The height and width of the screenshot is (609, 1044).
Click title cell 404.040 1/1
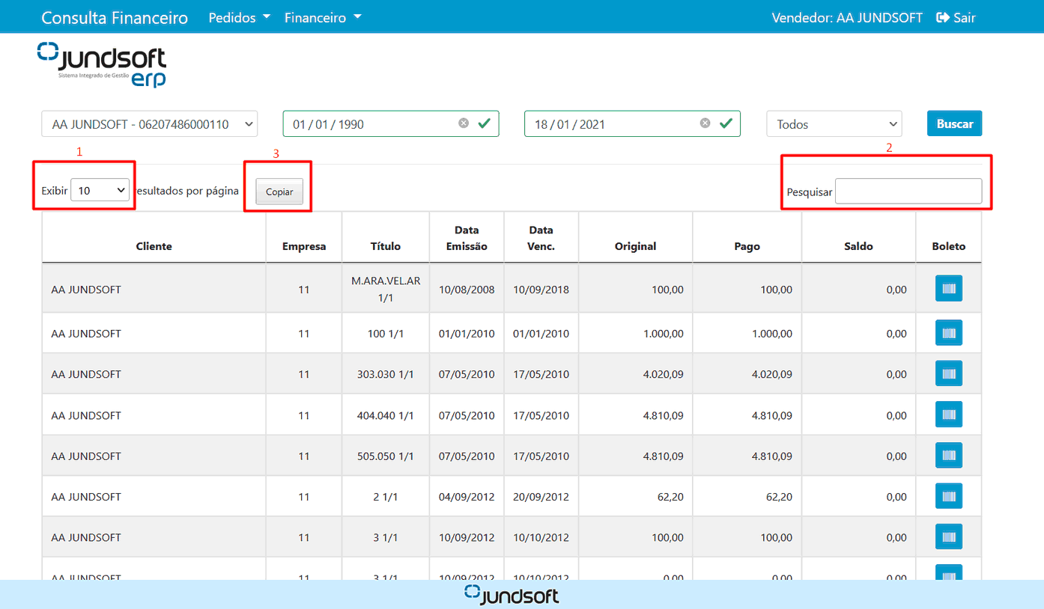pos(386,415)
